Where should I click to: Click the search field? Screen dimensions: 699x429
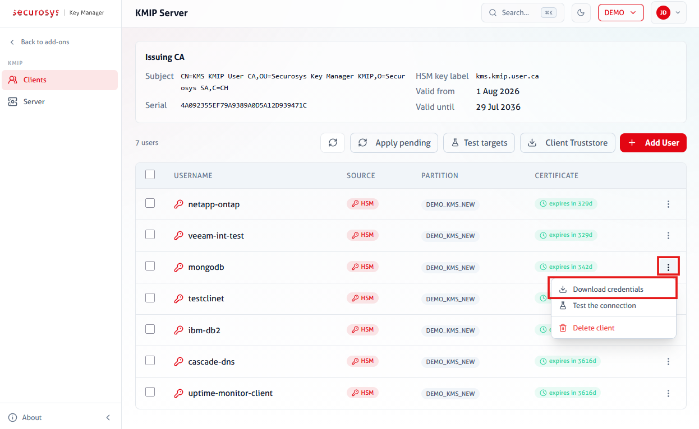(x=523, y=13)
